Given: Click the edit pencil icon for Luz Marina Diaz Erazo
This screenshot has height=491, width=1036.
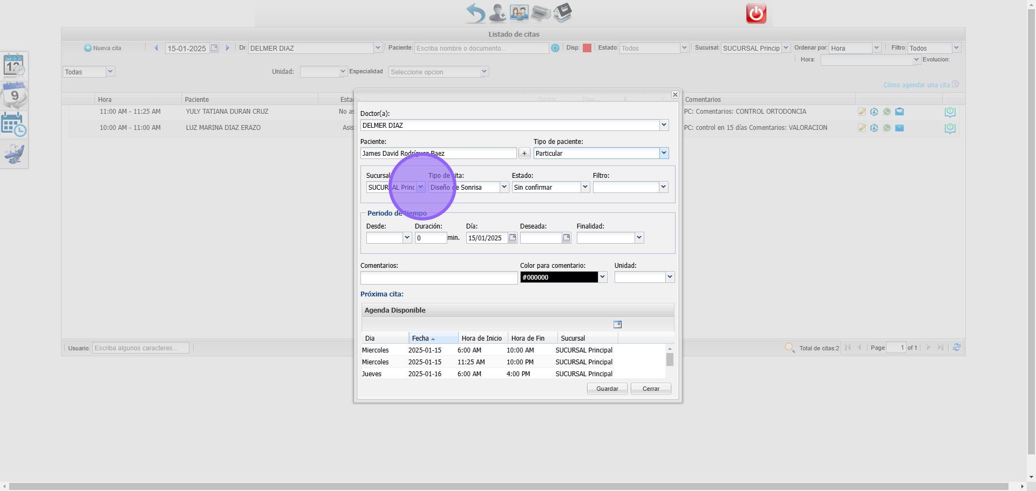Looking at the screenshot, I should [x=862, y=128].
